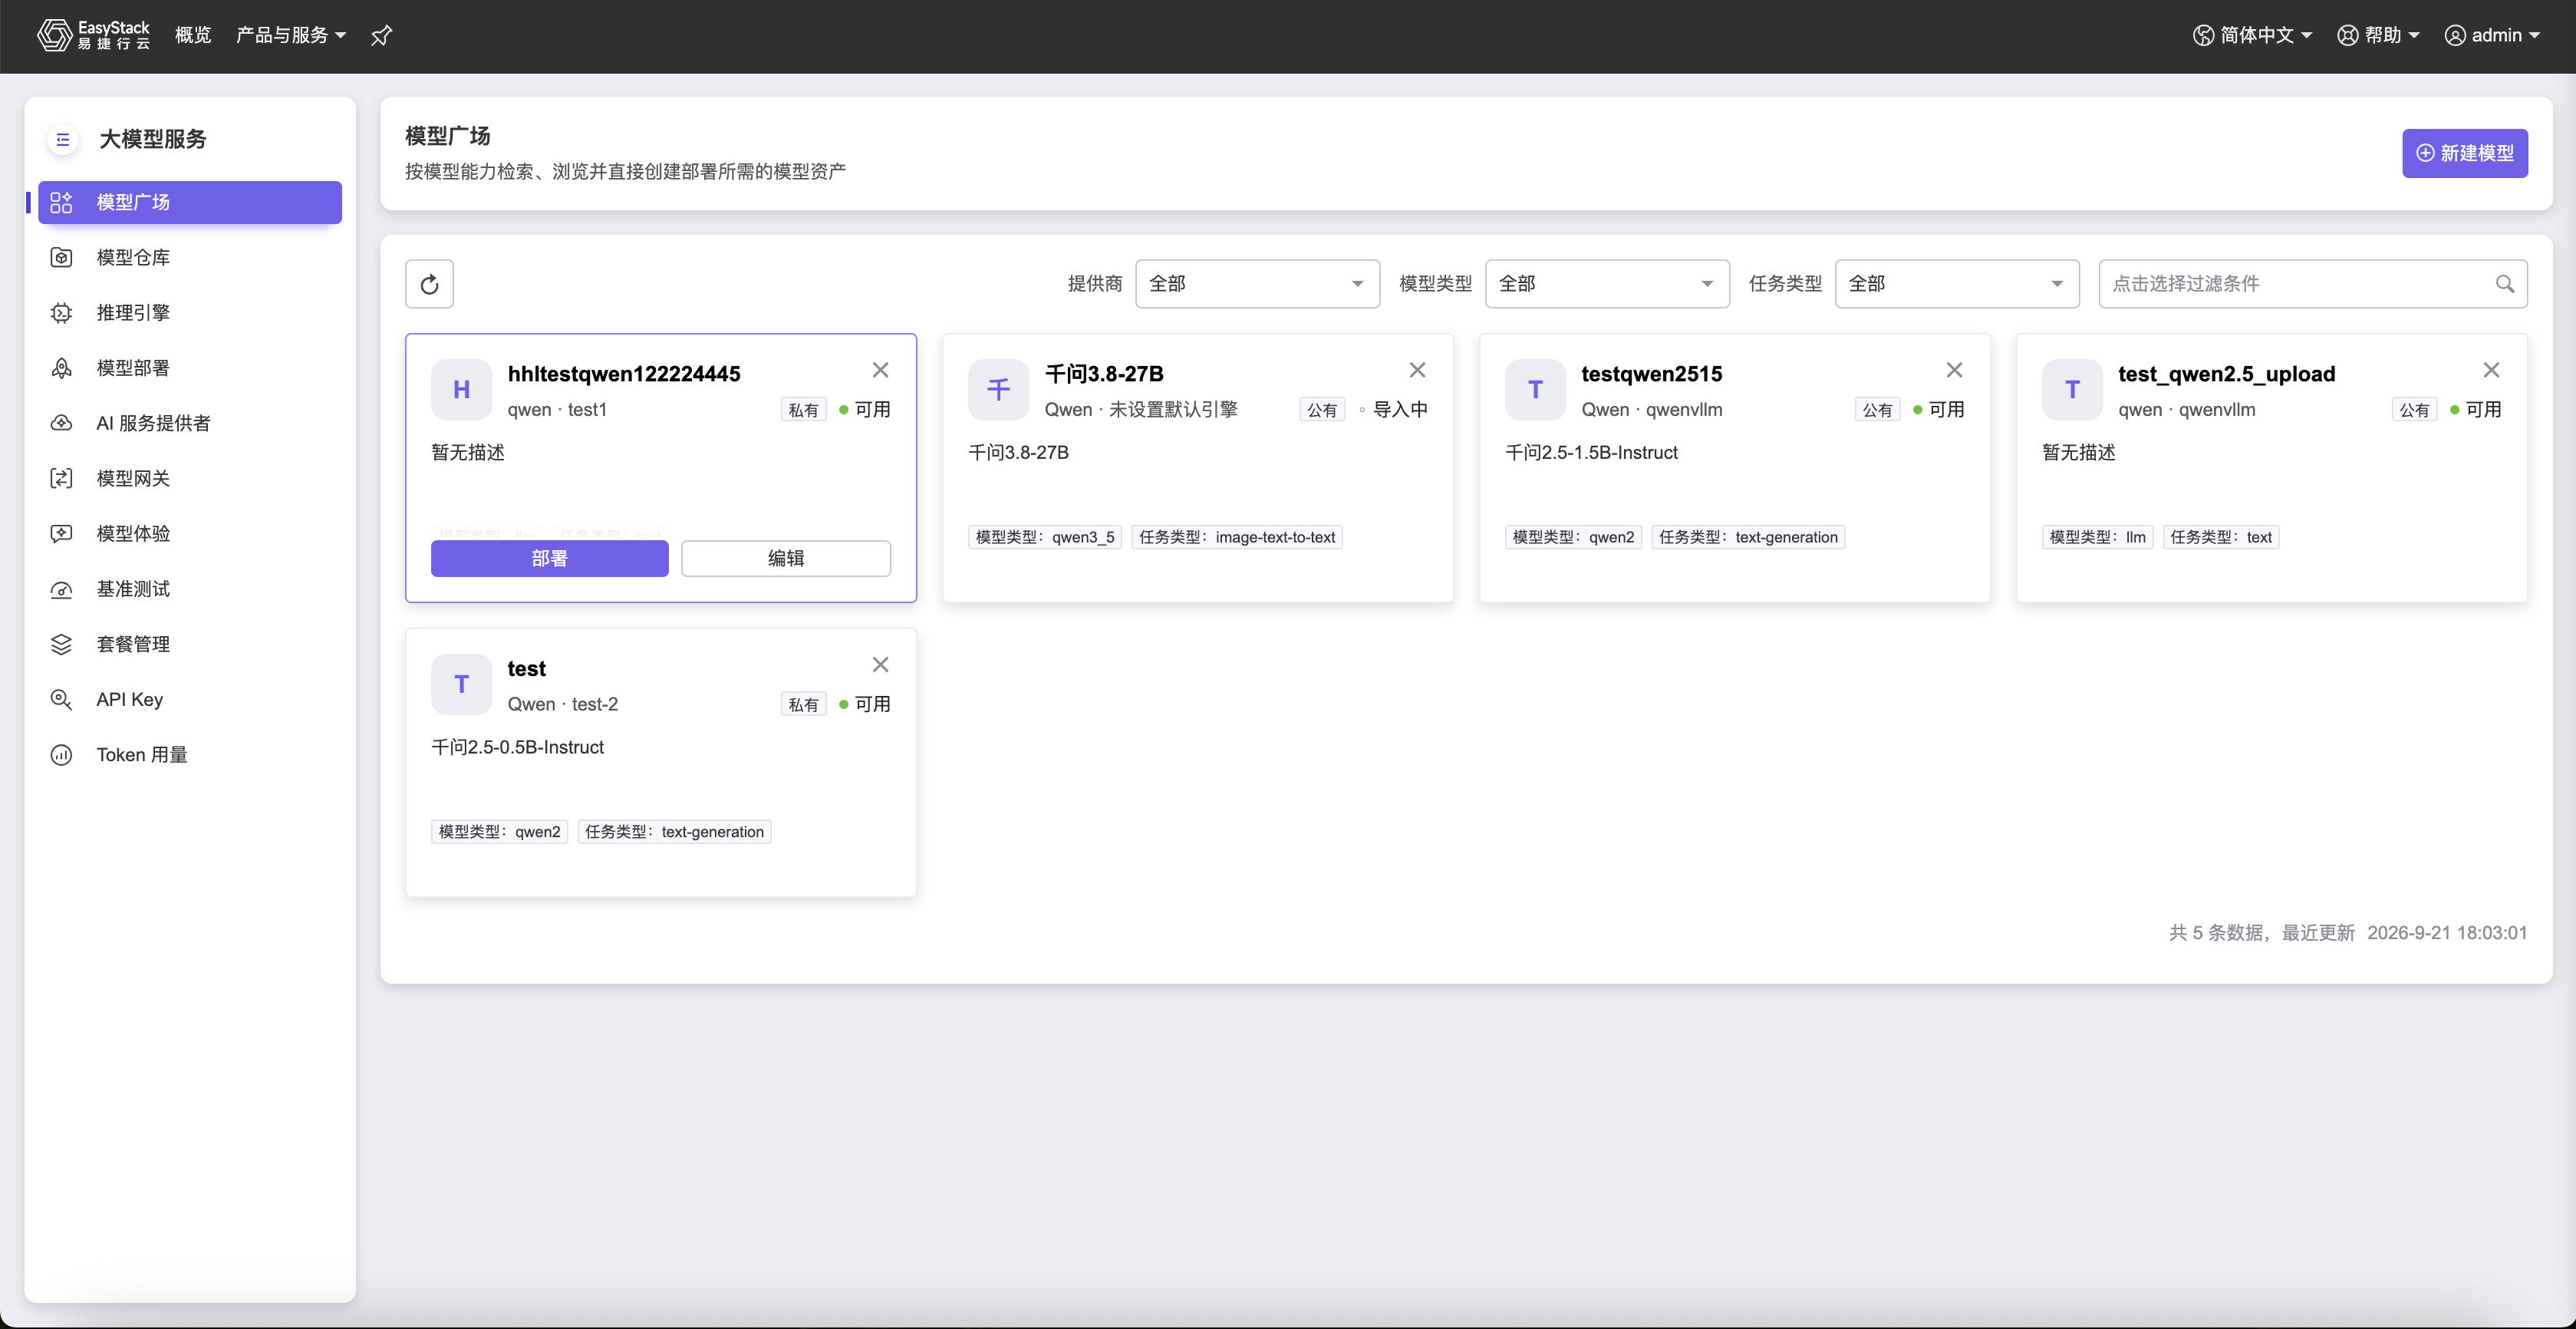Click the API Key icon
Viewport: 2576px width, 1329px height.
[61, 699]
